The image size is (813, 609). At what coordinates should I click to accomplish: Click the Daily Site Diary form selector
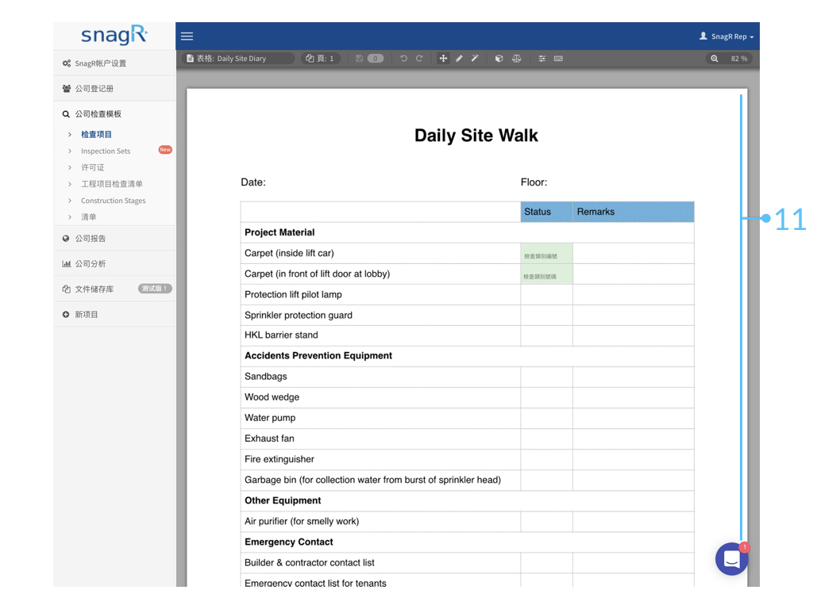point(238,59)
